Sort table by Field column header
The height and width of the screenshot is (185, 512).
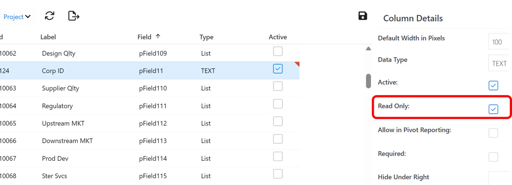coord(144,37)
